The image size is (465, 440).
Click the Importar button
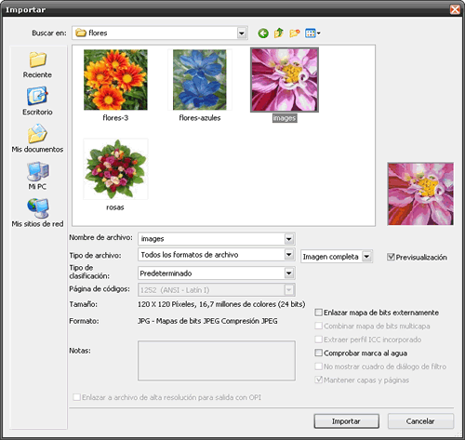coord(346,421)
